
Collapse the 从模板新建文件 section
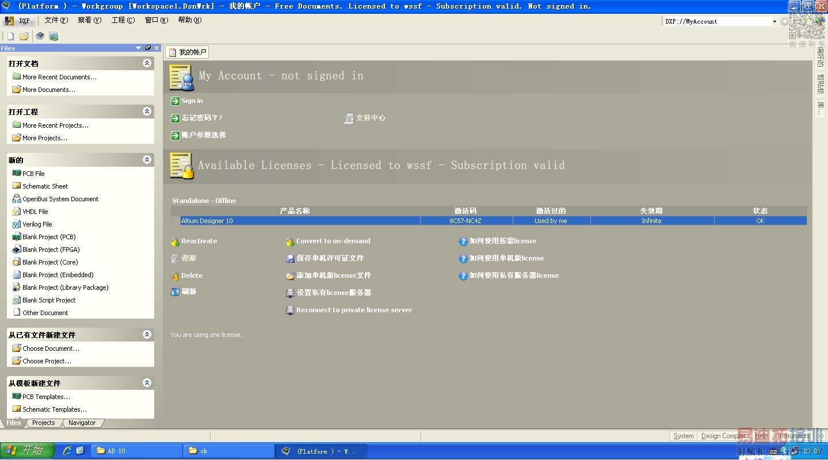[x=147, y=383]
